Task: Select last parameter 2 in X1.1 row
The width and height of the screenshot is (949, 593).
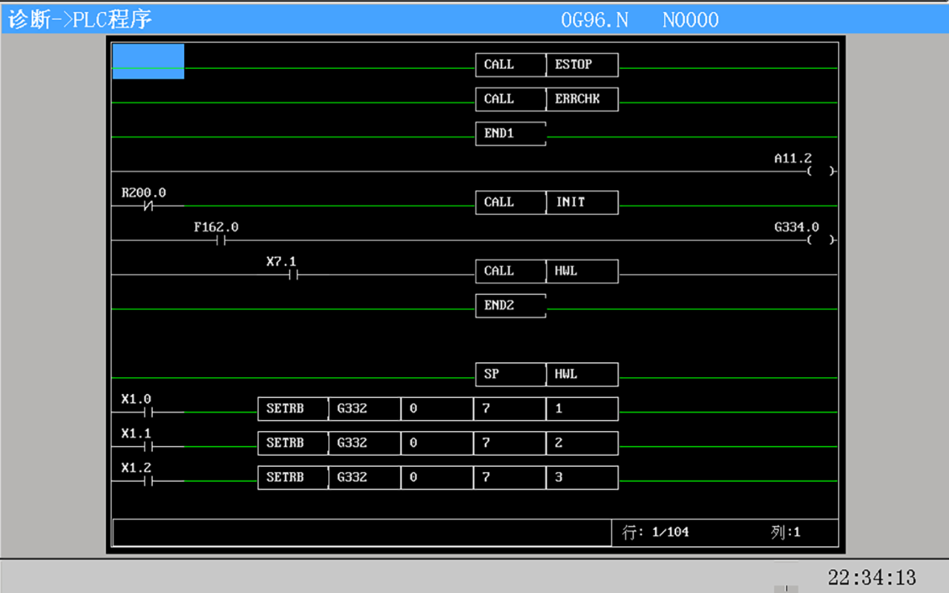Action: 582,443
